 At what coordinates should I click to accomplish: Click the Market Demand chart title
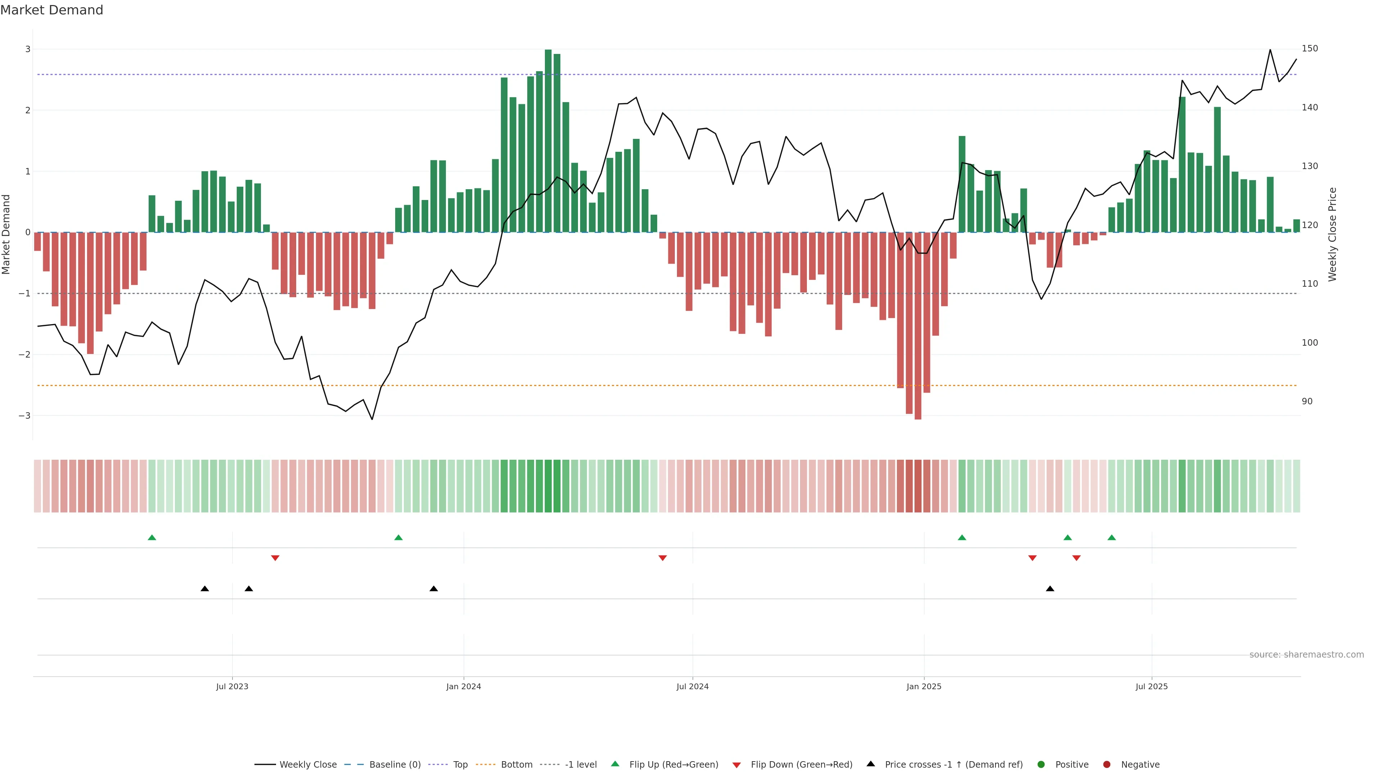coord(51,10)
